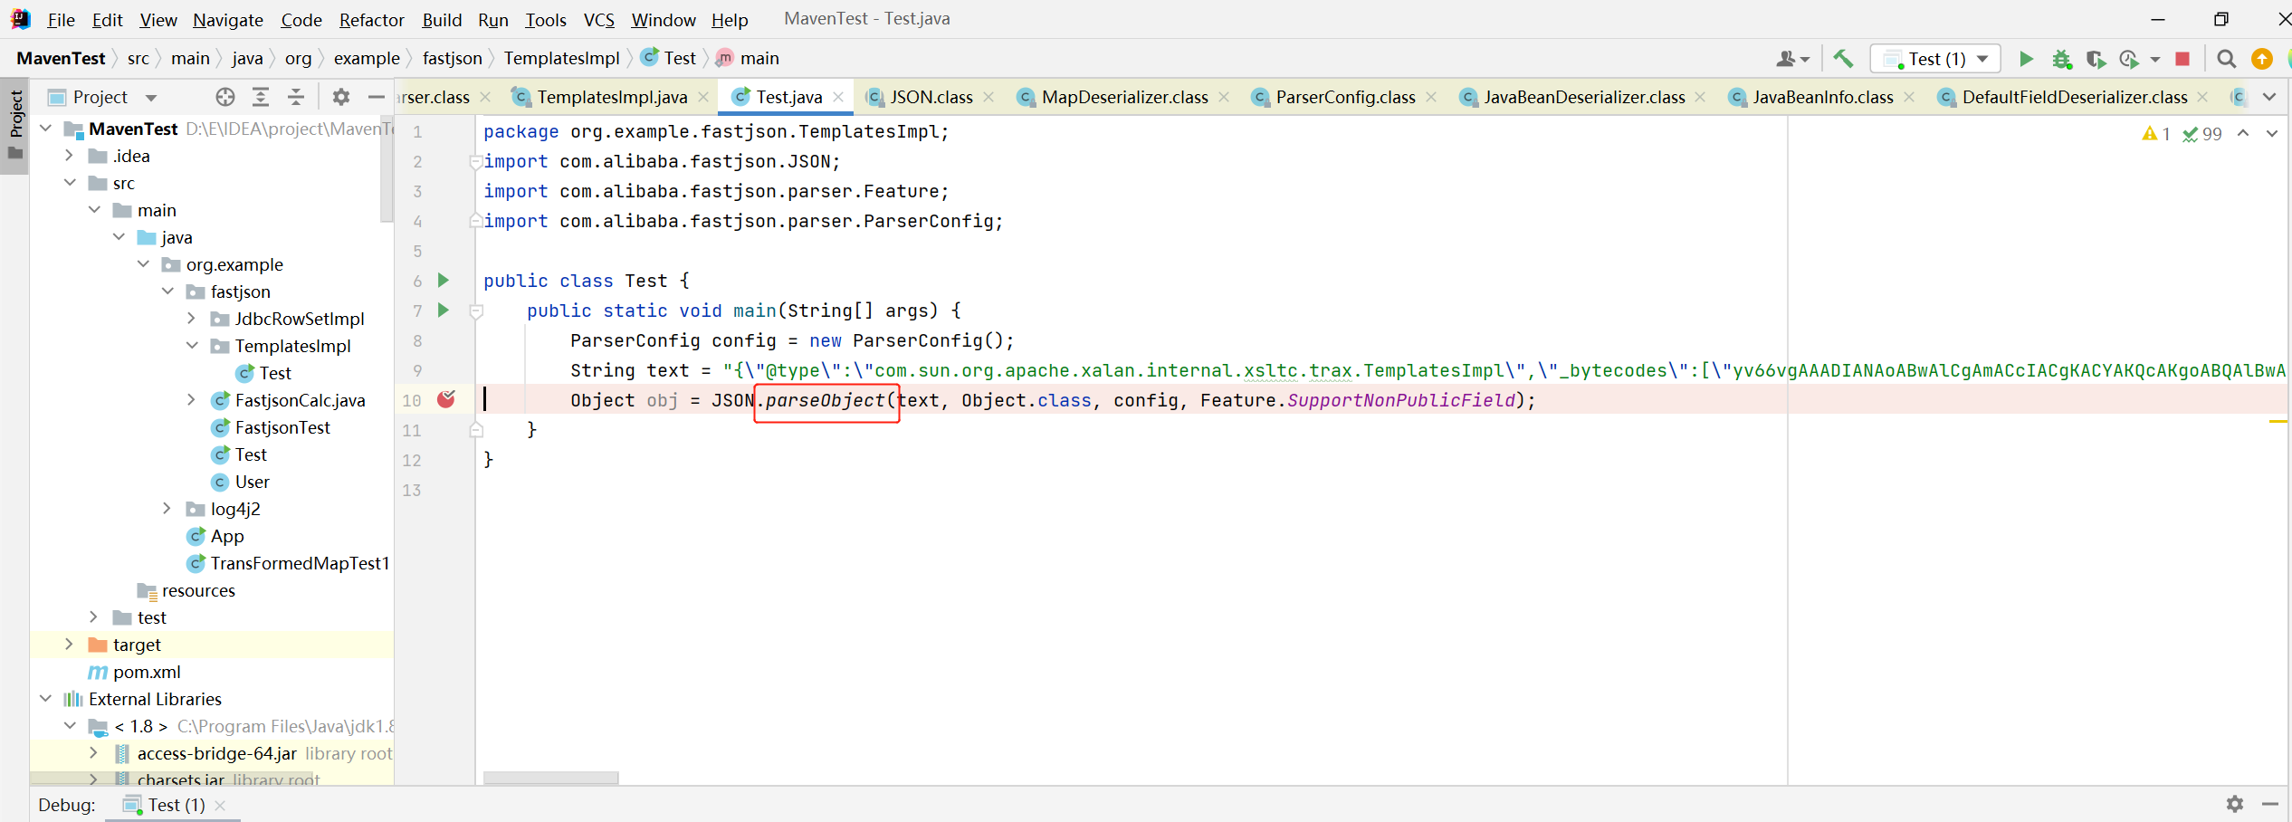Open the user account icon dropdown
Image resolution: width=2292 pixels, height=822 pixels.
tap(1792, 59)
